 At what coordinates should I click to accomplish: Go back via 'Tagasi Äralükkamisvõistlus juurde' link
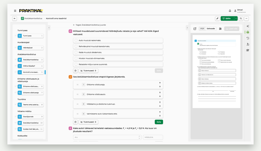(89, 25)
